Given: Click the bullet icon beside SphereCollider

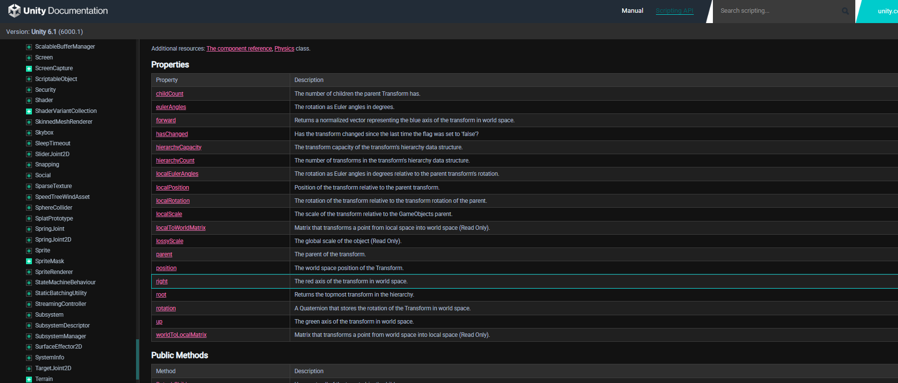Looking at the screenshot, I should (x=29, y=208).
